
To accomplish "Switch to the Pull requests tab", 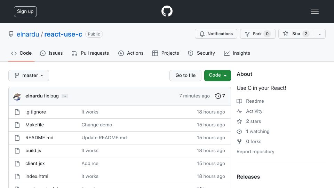I will click(90, 53).
